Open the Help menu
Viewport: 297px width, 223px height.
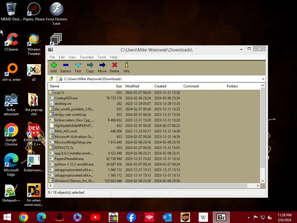114,57
